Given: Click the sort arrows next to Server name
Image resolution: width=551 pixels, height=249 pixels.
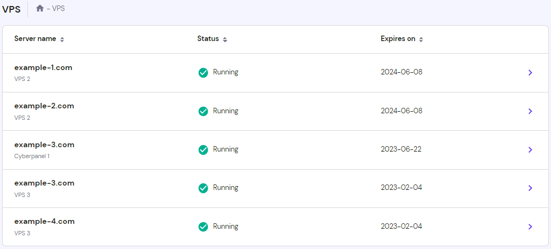Looking at the screenshot, I should tap(62, 39).
